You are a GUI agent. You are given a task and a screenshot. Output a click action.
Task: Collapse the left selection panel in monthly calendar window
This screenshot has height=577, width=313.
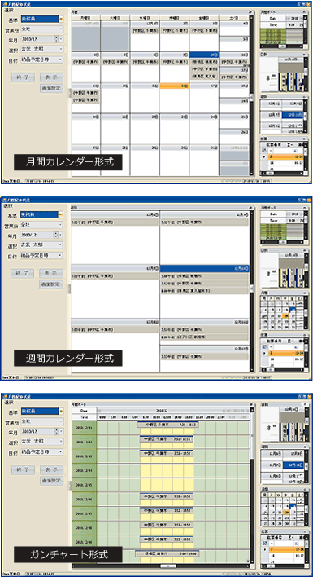point(70,93)
